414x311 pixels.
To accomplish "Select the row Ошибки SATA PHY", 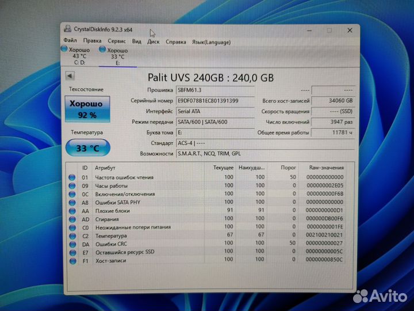I will tap(206, 202).
